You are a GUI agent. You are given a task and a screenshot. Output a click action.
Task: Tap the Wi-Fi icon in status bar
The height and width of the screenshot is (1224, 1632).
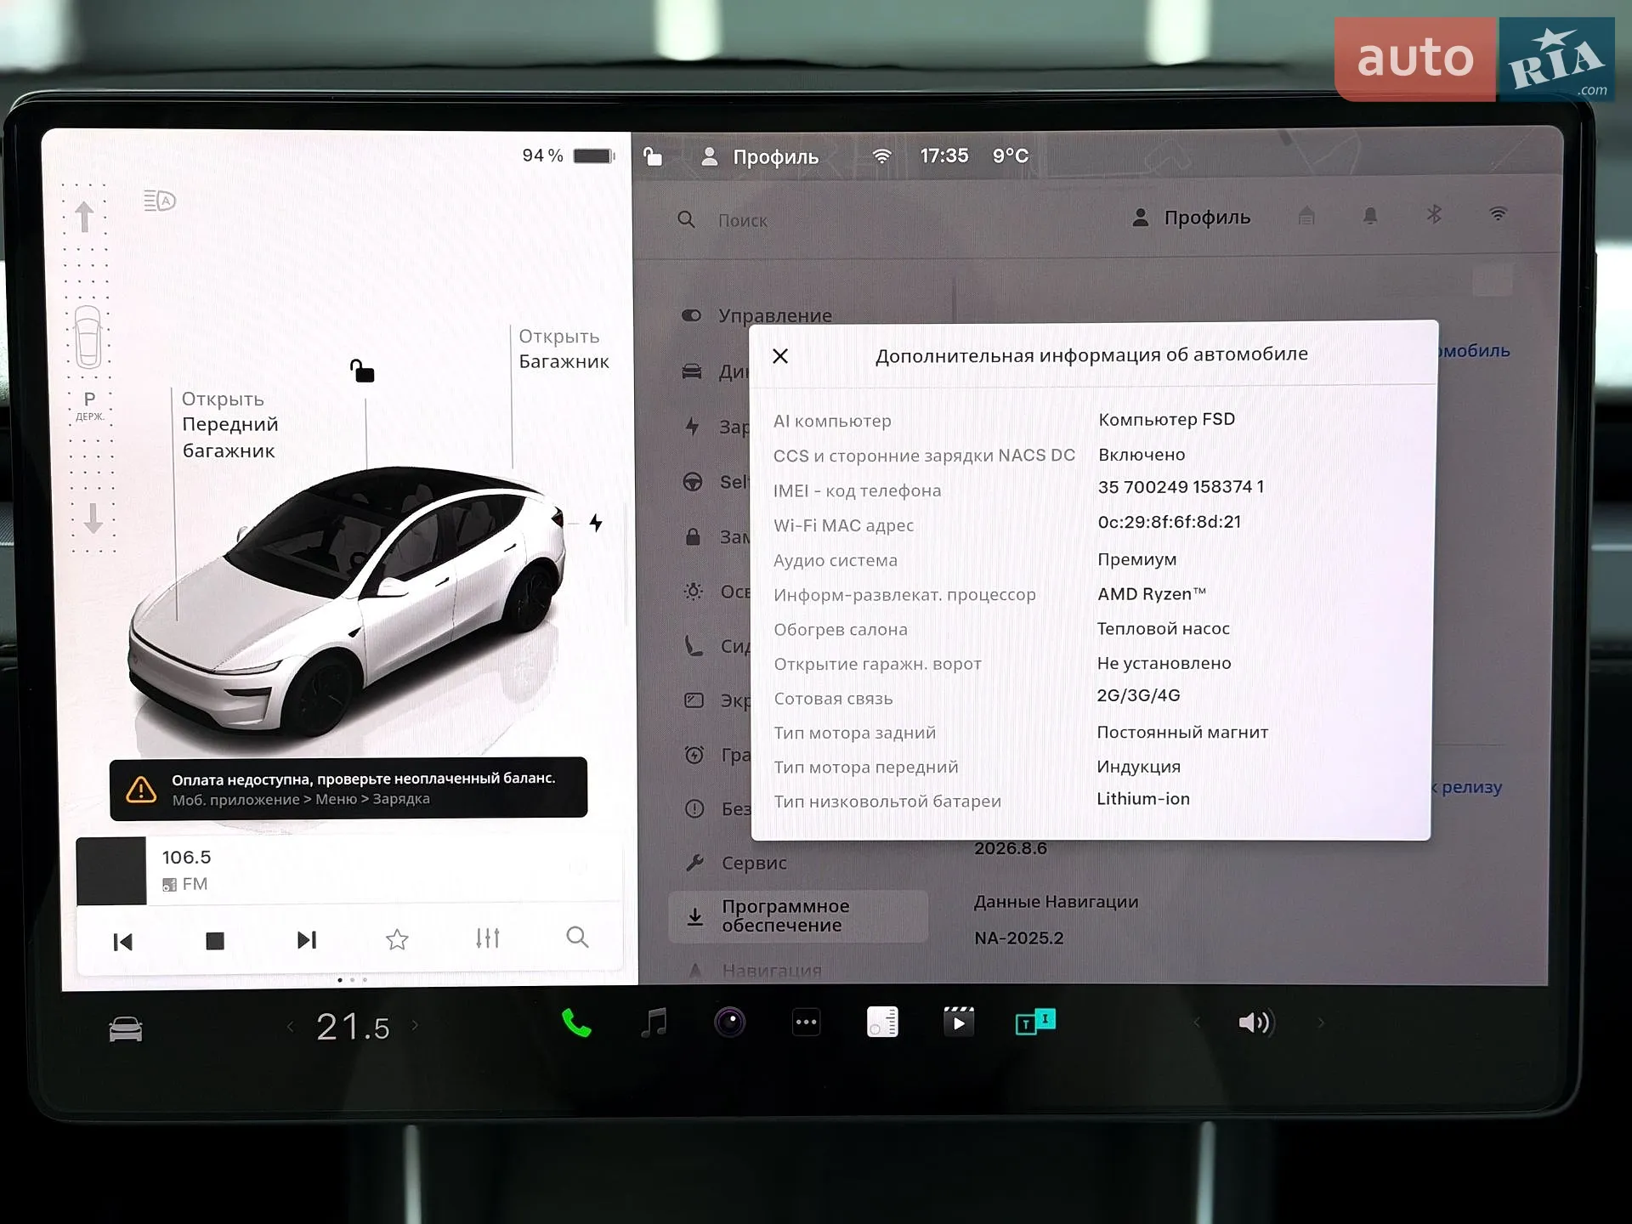(882, 156)
